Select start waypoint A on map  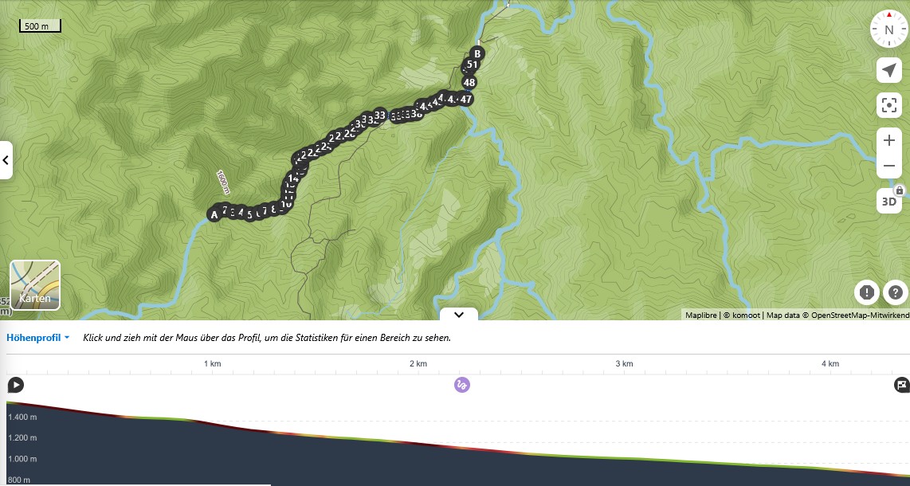click(214, 214)
